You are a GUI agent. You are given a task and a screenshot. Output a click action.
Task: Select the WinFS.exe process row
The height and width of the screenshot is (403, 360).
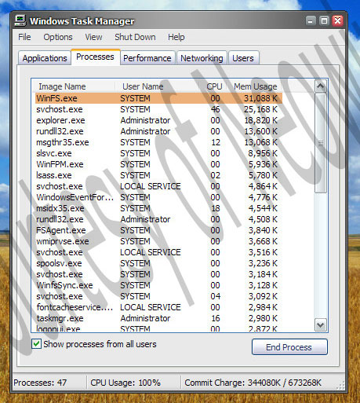[x=158, y=98]
